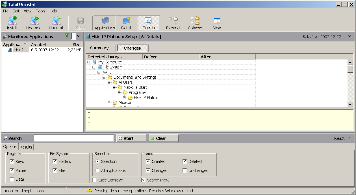Enable the Case Sensitive checkbox
The width and height of the screenshot is (356, 195).
click(x=95, y=180)
